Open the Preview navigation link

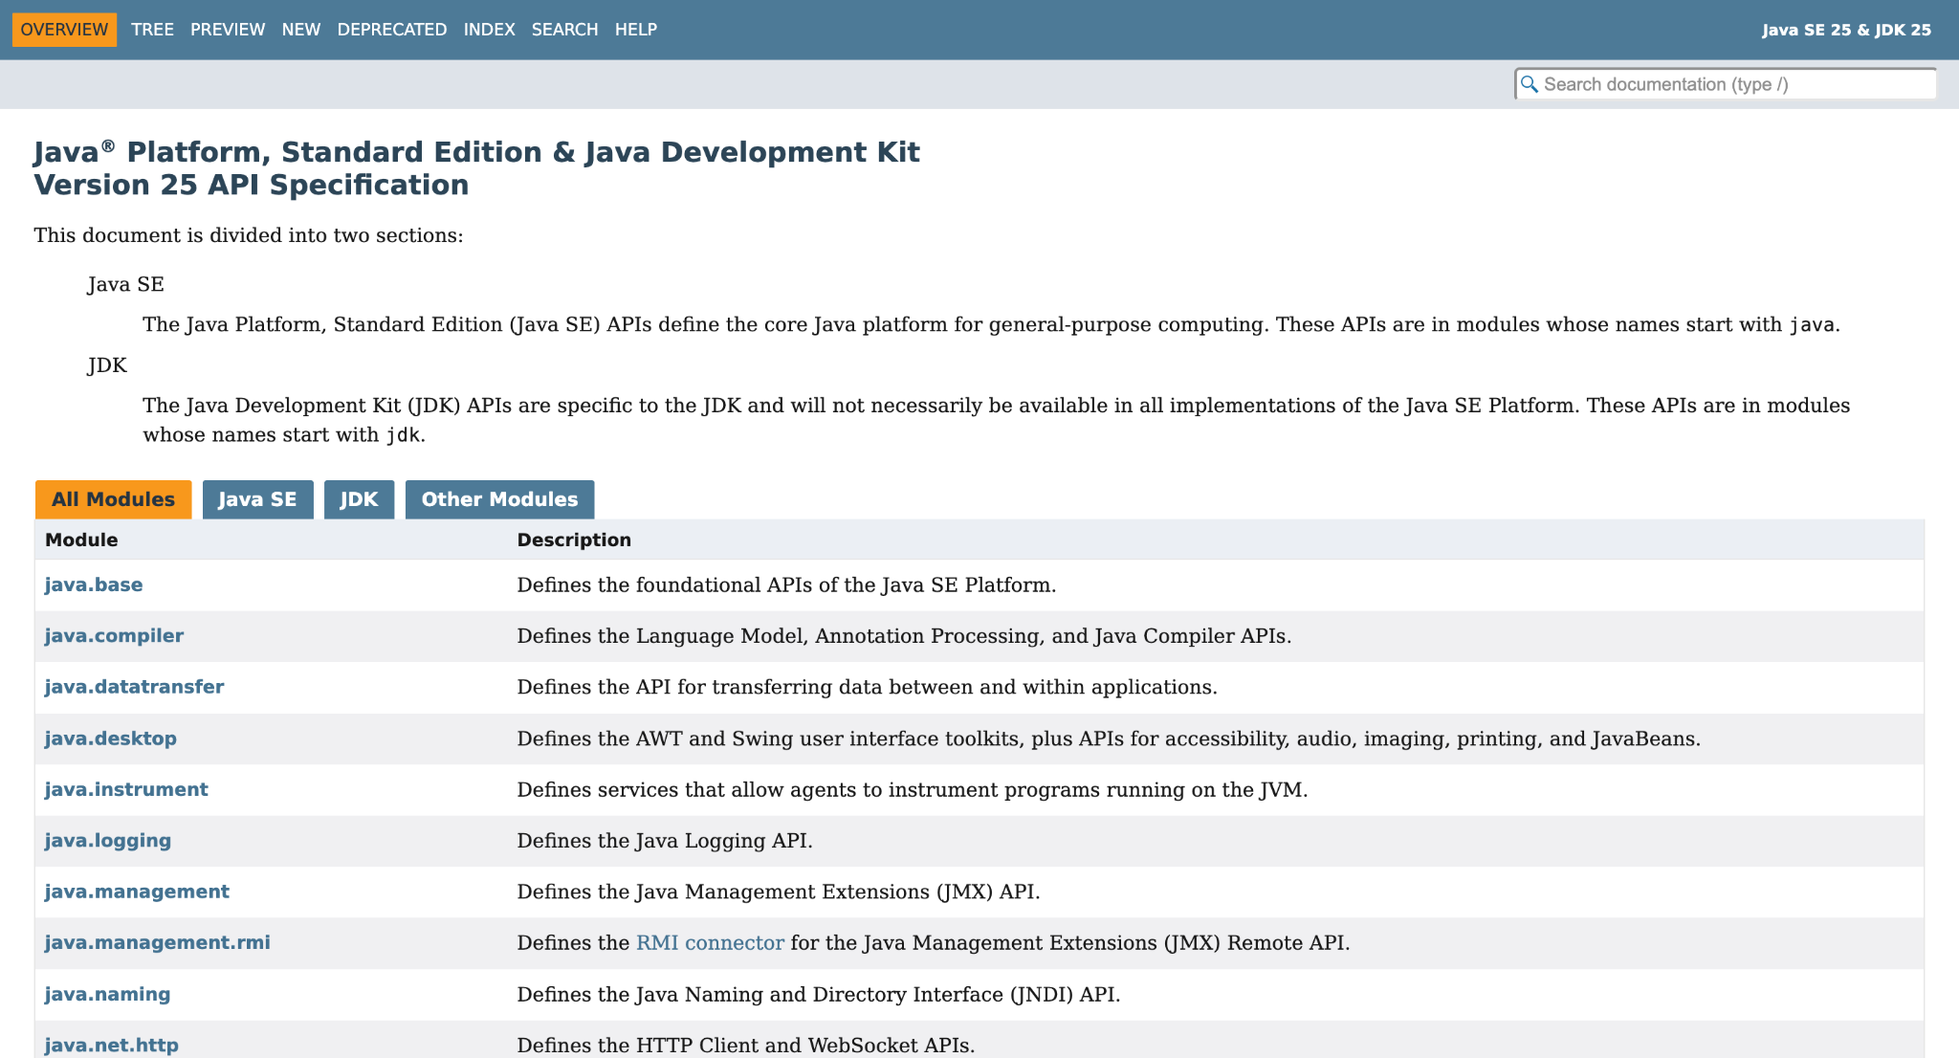click(228, 30)
